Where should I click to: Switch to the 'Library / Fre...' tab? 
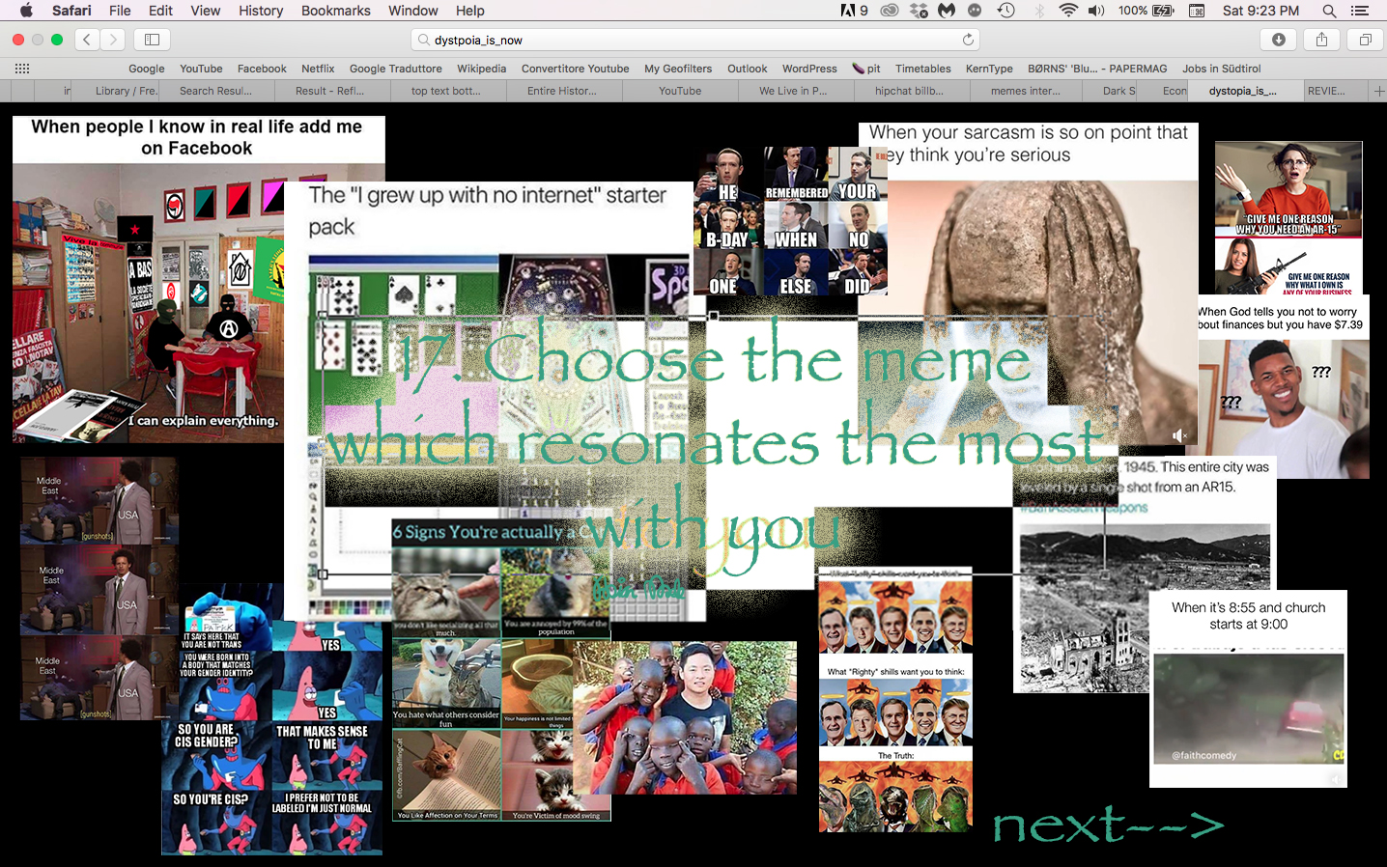126,91
